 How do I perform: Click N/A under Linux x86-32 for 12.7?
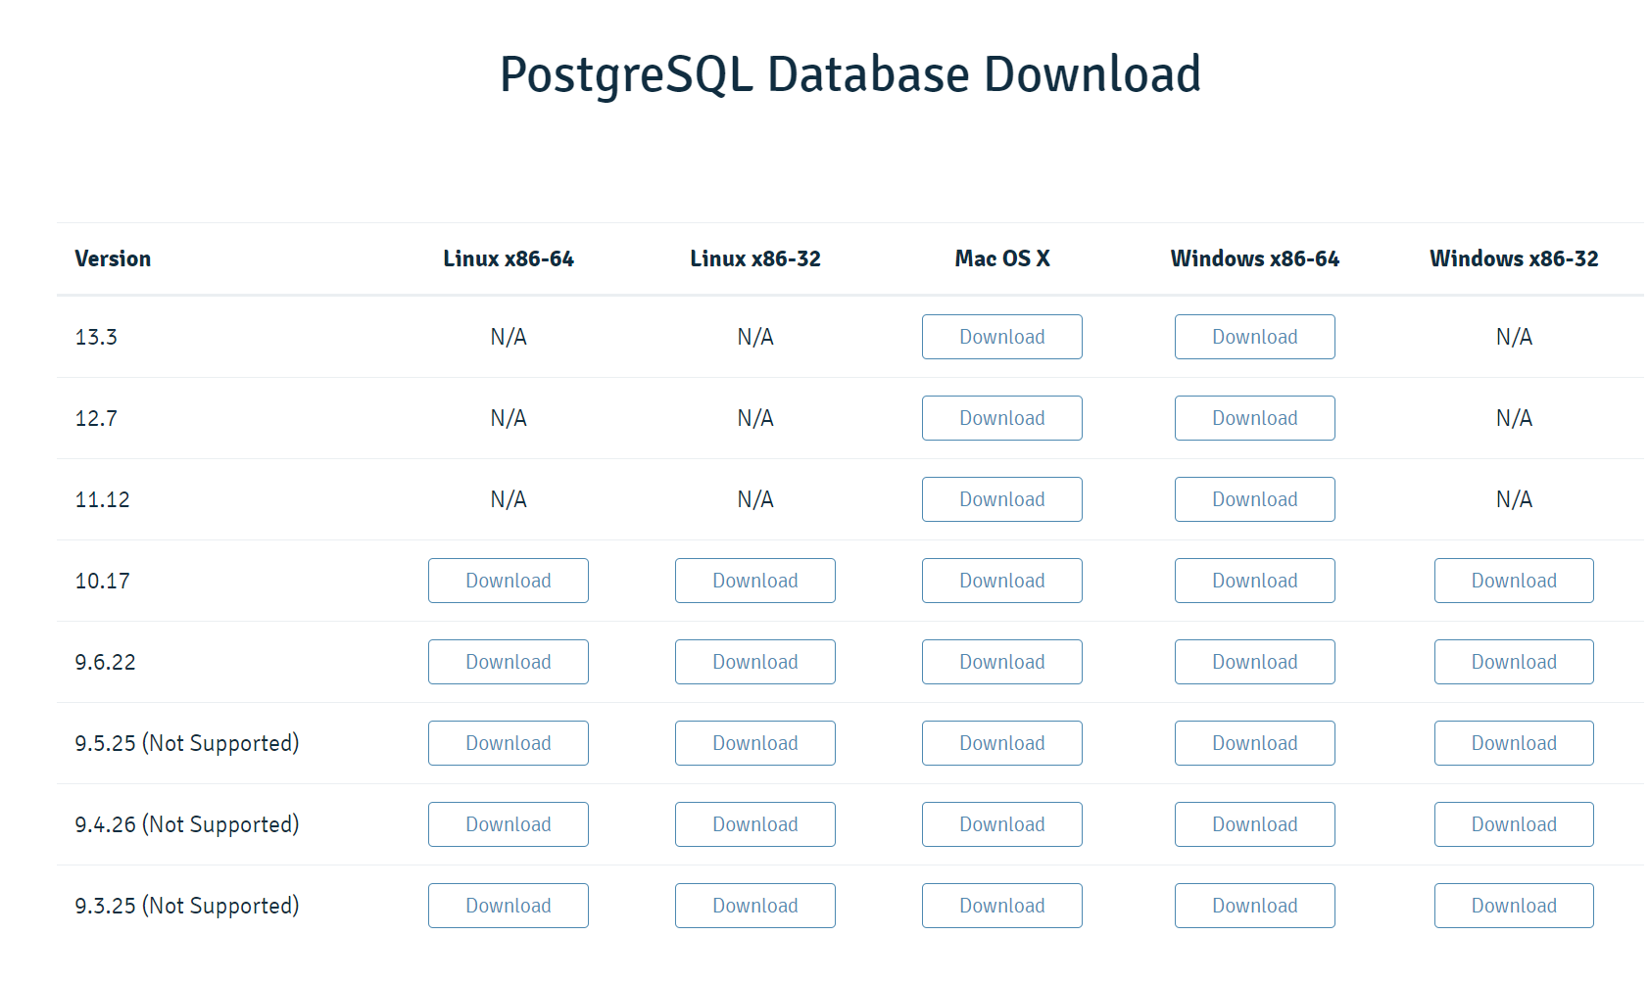754,418
